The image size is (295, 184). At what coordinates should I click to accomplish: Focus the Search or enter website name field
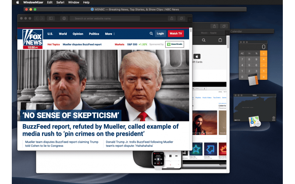(x=105, y=18)
